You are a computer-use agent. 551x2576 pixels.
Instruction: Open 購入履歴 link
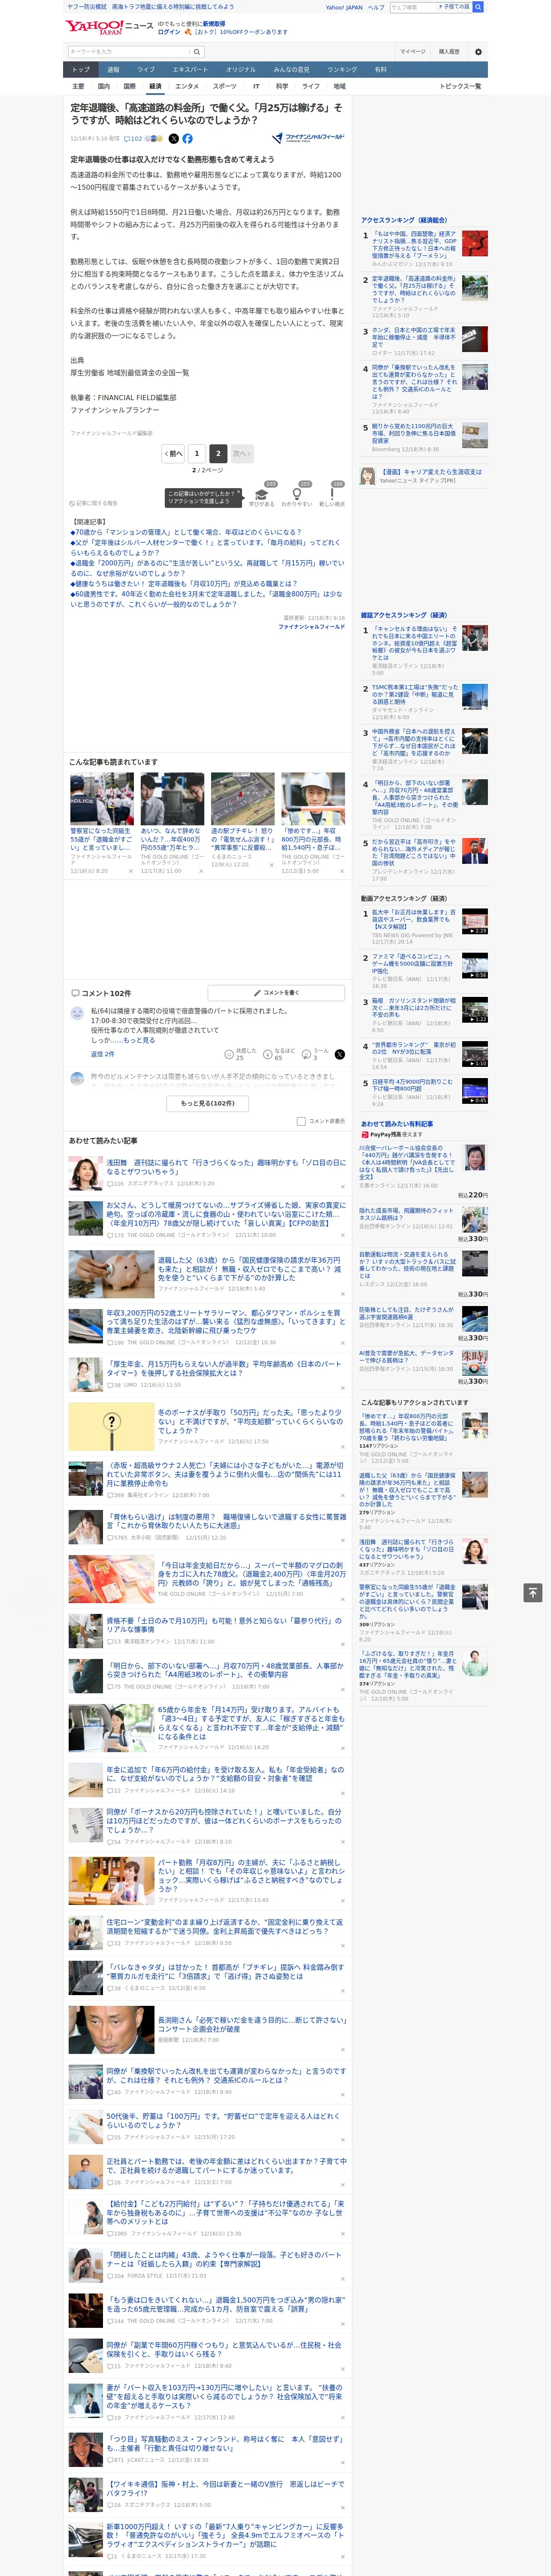pyautogui.click(x=449, y=52)
